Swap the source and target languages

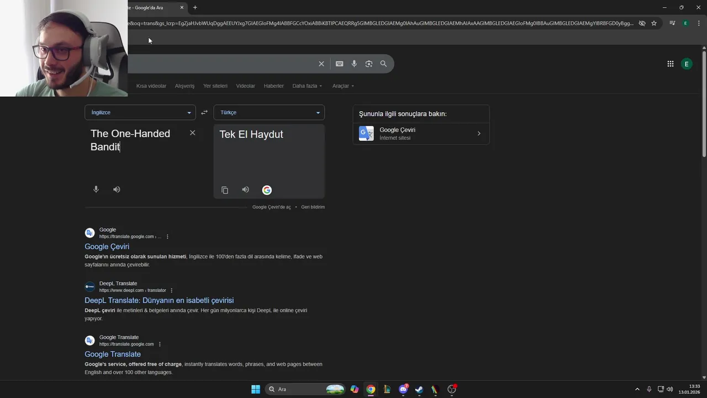(204, 112)
